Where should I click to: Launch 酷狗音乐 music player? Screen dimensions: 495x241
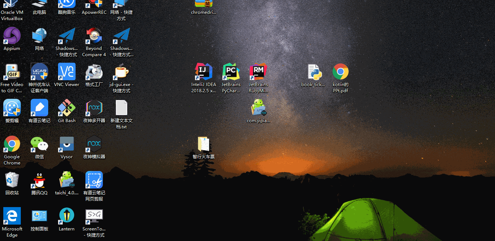[67, 7]
